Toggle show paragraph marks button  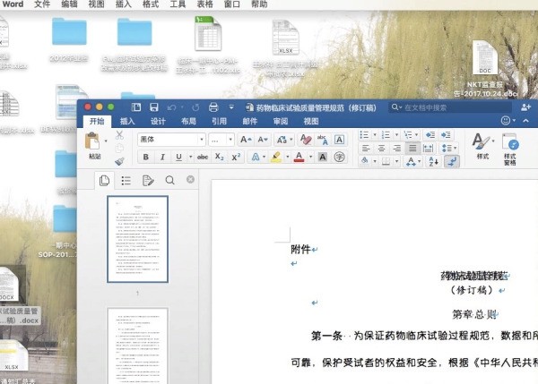[x=452, y=161]
